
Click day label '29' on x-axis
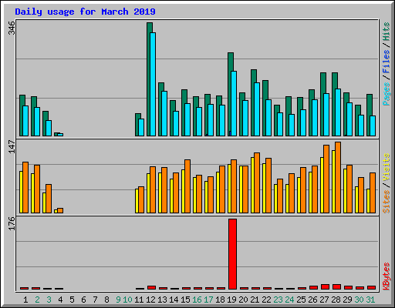(x=347, y=300)
